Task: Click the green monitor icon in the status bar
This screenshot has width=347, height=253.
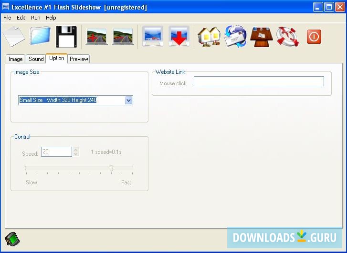Action: click(12, 239)
